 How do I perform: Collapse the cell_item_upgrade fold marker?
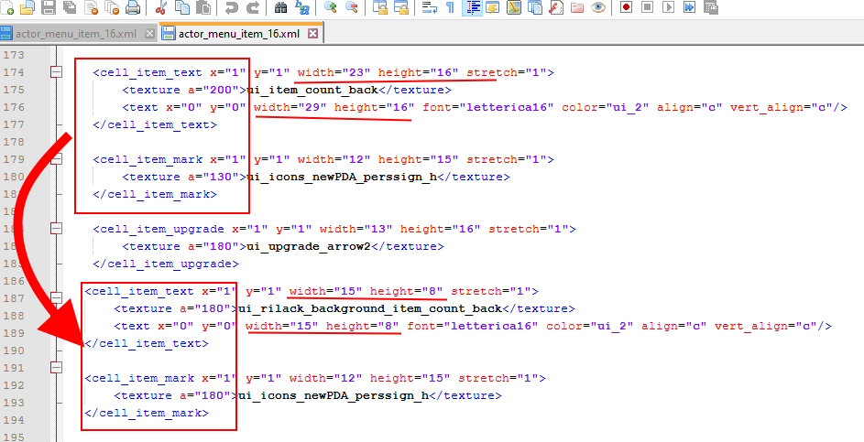click(56, 229)
